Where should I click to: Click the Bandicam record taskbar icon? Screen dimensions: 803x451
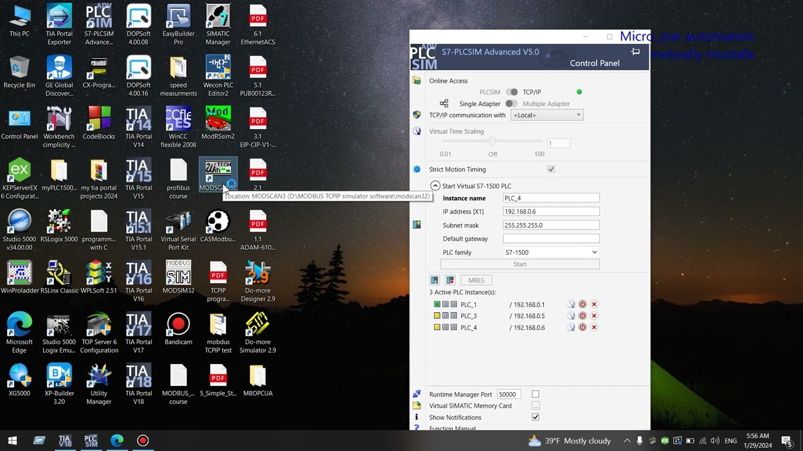(143, 440)
